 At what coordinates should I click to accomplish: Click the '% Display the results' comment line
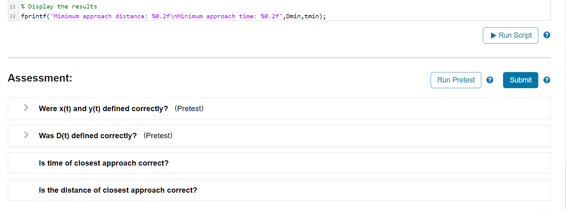pyautogui.click(x=58, y=6)
